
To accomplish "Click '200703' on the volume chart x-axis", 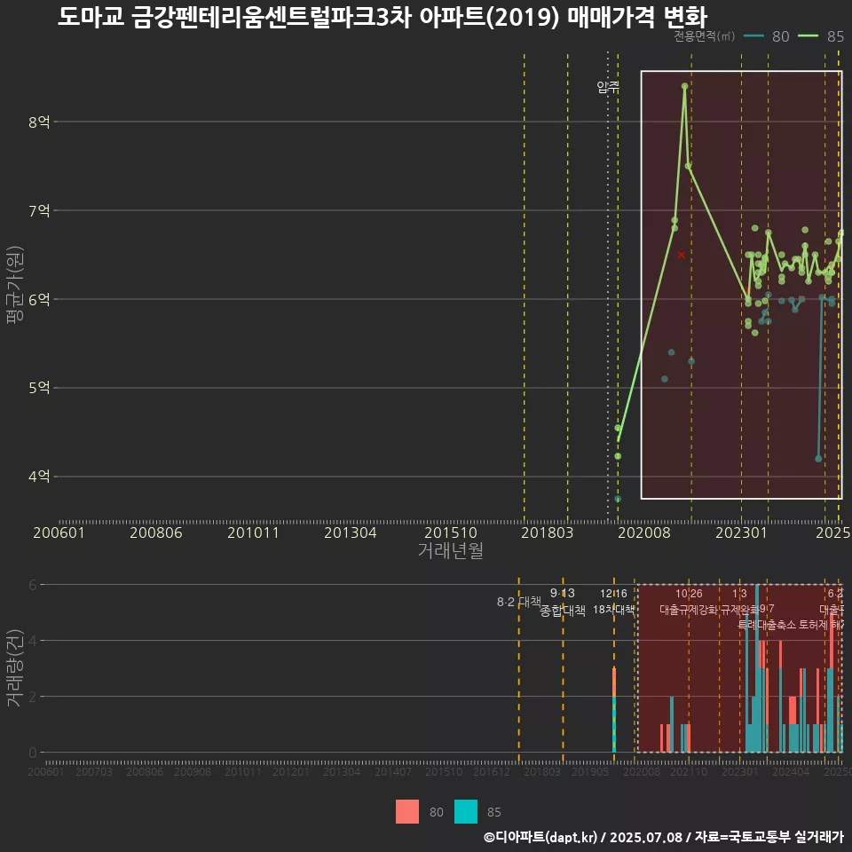I will pos(93,771).
